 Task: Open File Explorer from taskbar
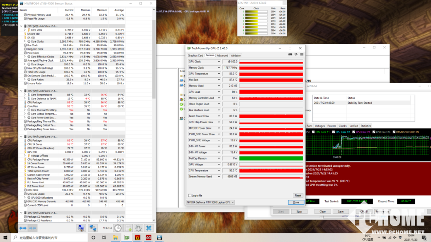click(x=115, y=237)
